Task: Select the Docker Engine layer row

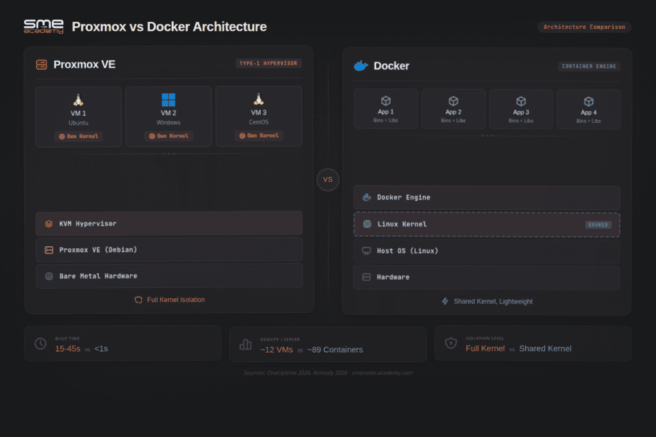Action: pyautogui.click(x=487, y=197)
